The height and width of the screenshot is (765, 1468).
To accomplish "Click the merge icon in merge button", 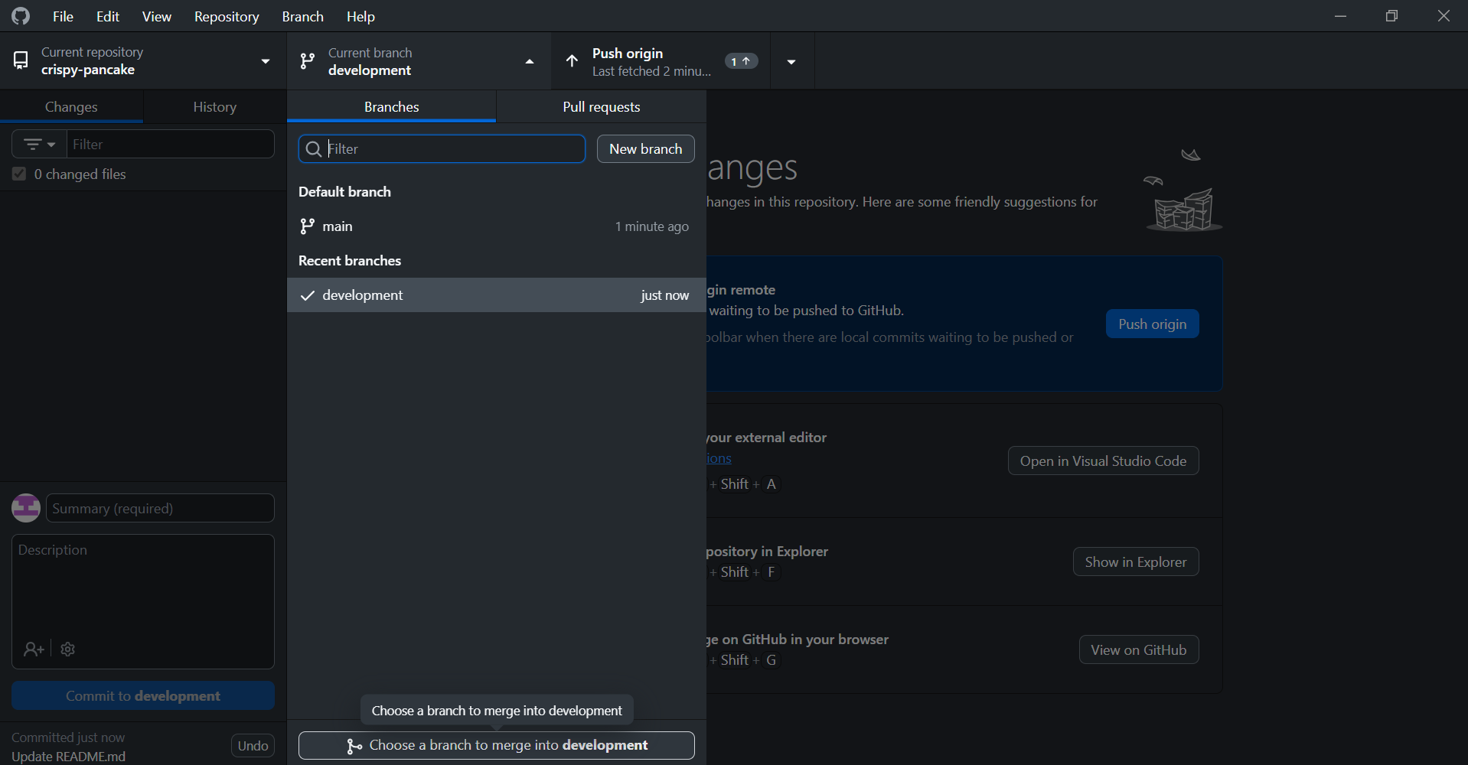I will 354,746.
